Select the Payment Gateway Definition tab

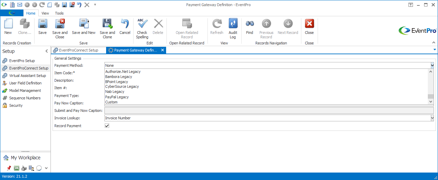136,50
